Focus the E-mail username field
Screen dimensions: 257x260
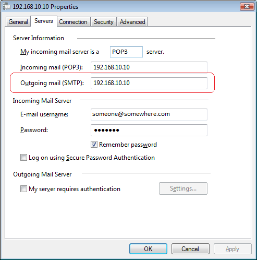[x=149, y=114]
